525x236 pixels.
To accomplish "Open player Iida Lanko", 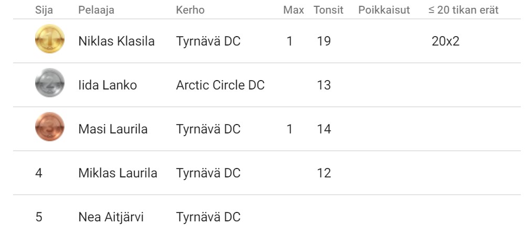I will [x=108, y=85].
